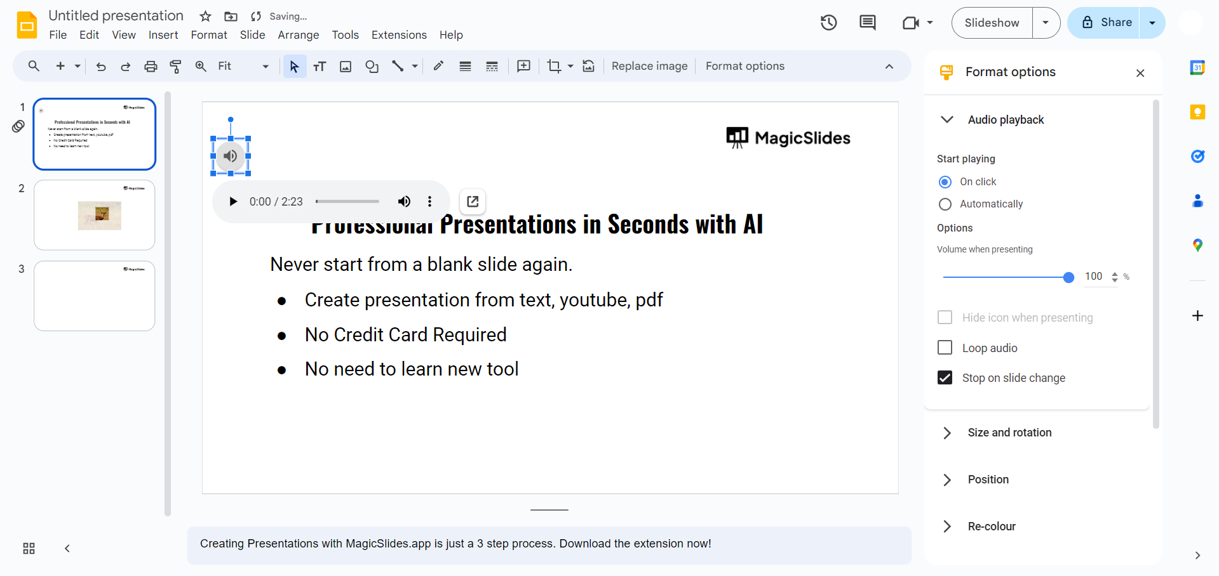Add a comment from the toolbar

(523, 66)
